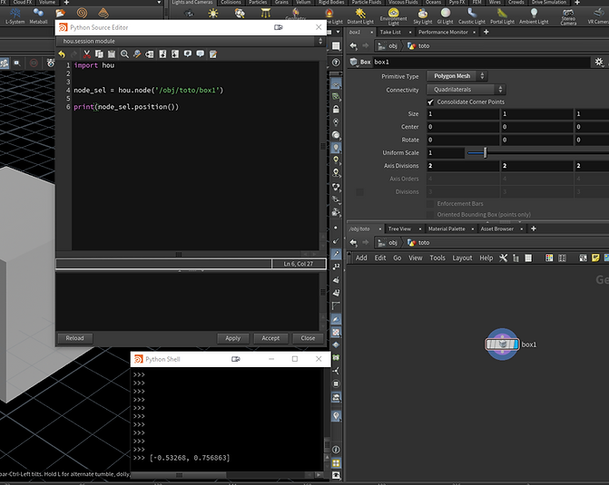Screen dimensions: 609x485
Task: Click the obj path segment in parameter pane
Action: pos(388,46)
